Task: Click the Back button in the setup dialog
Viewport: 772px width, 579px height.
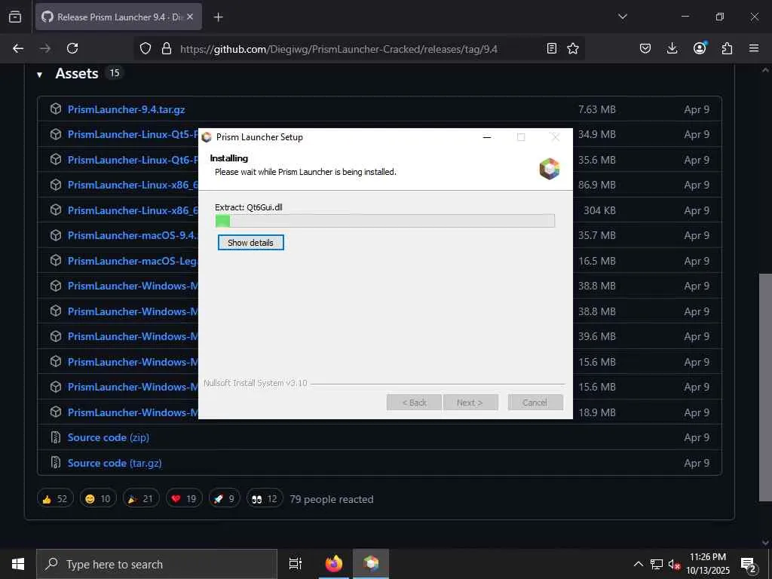Action: coord(414,403)
